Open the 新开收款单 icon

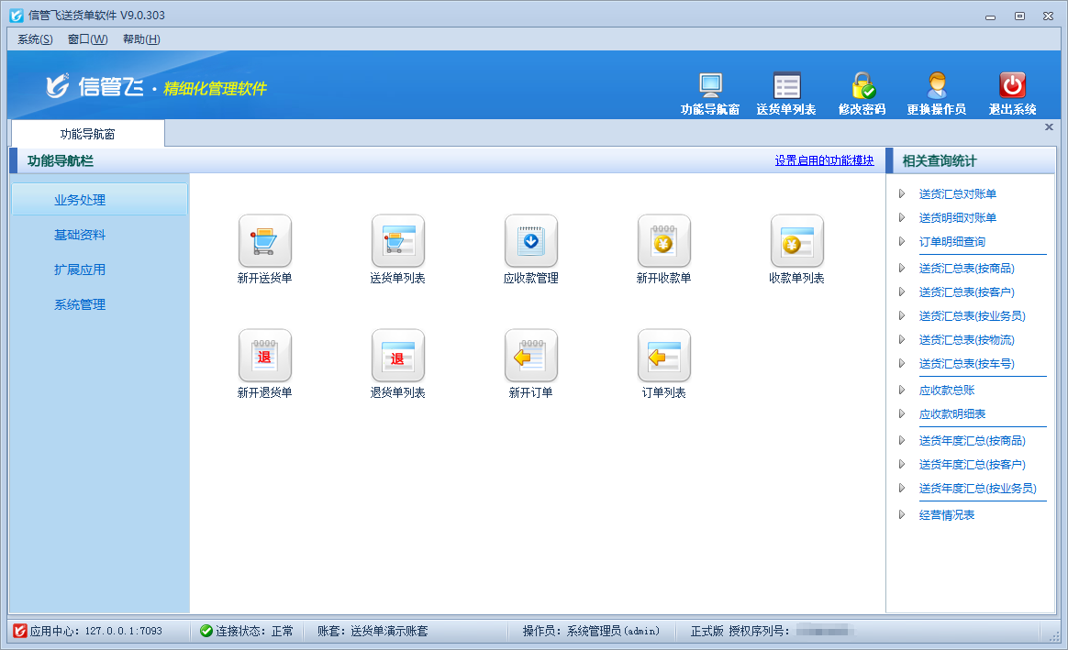[x=663, y=241]
